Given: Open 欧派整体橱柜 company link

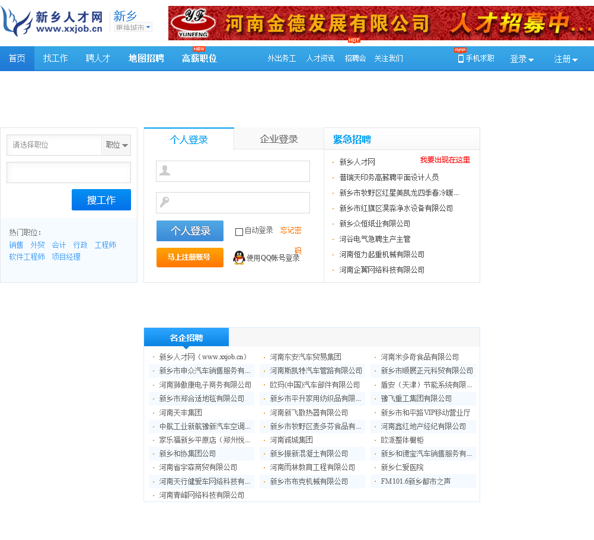Looking at the screenshot, I should click(x=402, y=440).
